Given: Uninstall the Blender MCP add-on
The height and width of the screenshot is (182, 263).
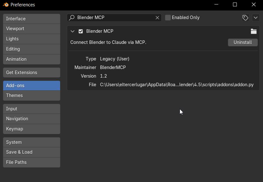Looking at the screenshot, I should (x=243, y=42).
